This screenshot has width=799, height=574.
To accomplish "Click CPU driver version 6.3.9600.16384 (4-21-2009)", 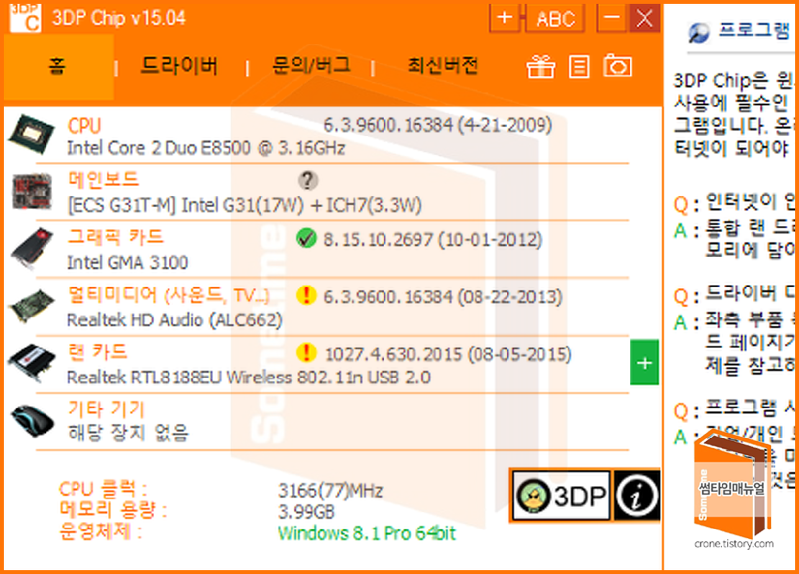I will (x=437, y=126).
